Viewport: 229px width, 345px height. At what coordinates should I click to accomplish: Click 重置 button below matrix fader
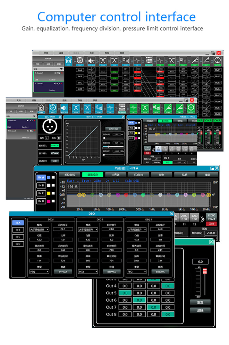200,302
